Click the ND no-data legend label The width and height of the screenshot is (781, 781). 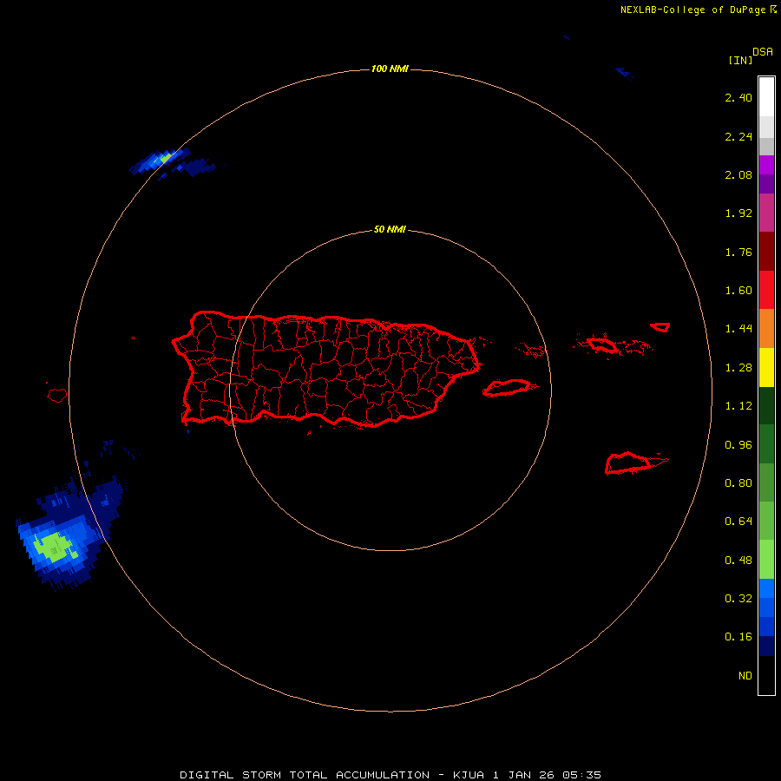(x=745, y=676)
